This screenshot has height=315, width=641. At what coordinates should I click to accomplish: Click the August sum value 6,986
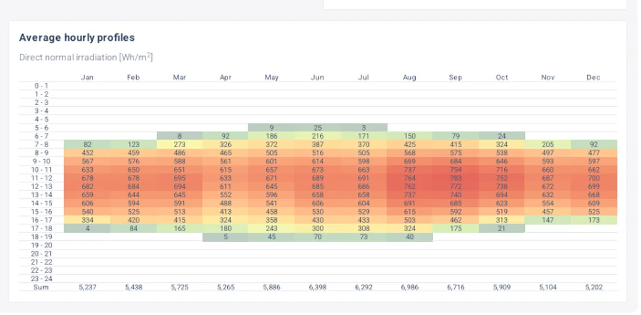(x=409, y=287)
